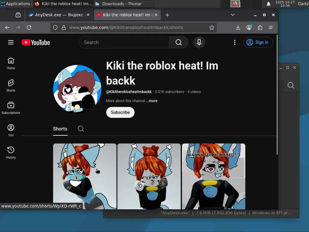Click the page vertical scrollbar
309x232 pixels.
(x=277, y=95)
